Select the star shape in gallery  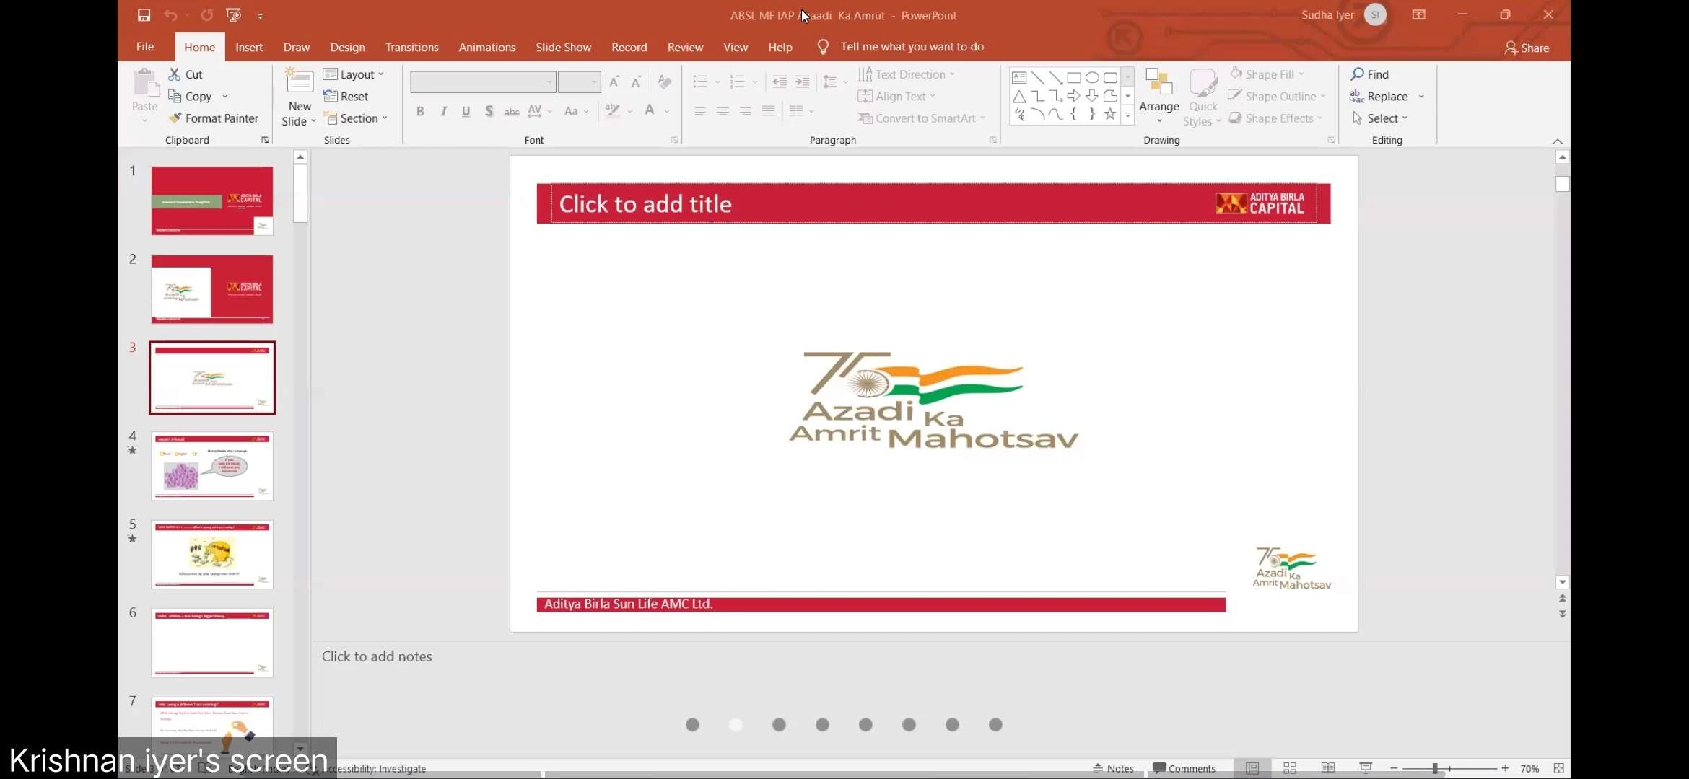(x=1110, y=114)
